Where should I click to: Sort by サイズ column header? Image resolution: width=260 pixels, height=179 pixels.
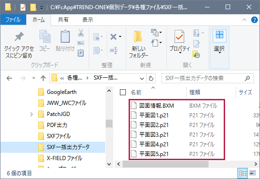point(245,92)
